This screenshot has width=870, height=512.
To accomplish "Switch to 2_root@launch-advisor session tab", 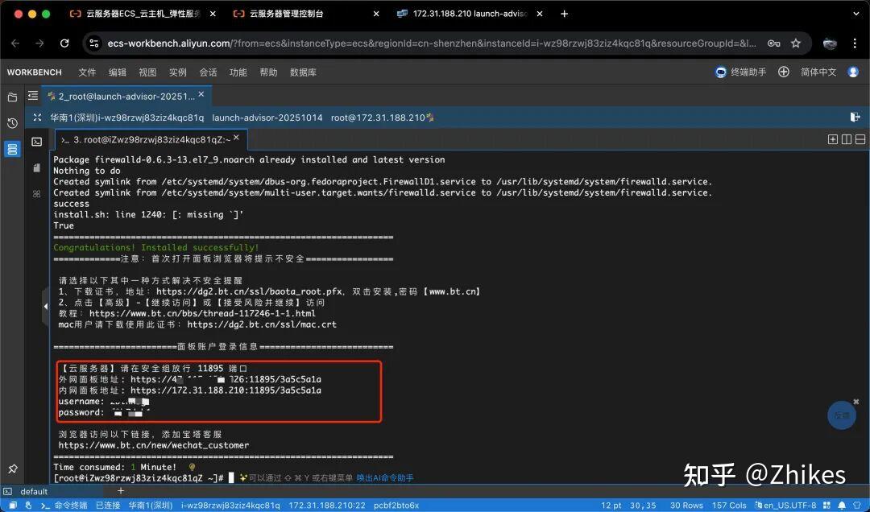I will click(125, 96).
